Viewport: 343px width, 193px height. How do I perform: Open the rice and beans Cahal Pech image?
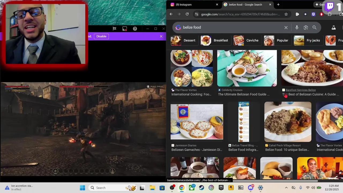click(x=288, y=122)
